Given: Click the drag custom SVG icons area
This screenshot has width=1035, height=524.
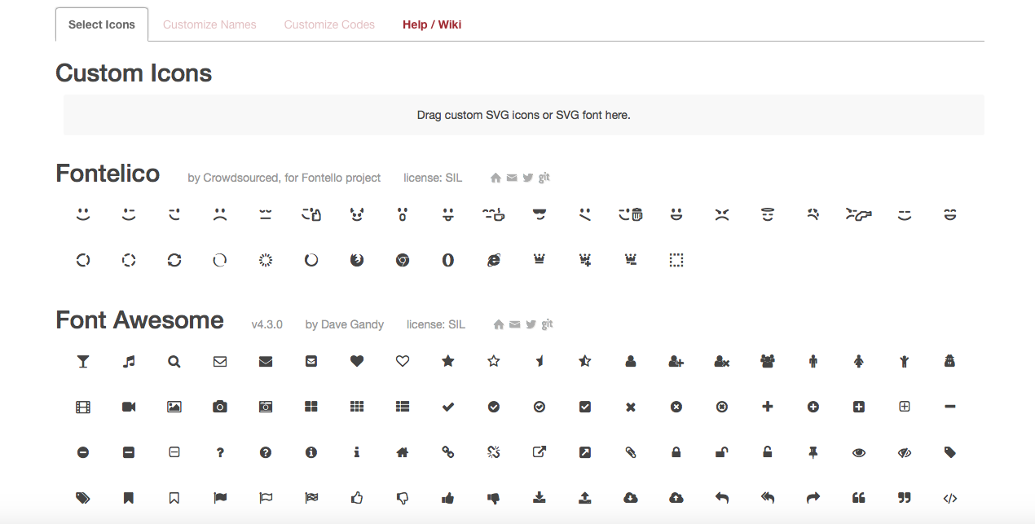Looking at the screenshot, I should 524,115.
